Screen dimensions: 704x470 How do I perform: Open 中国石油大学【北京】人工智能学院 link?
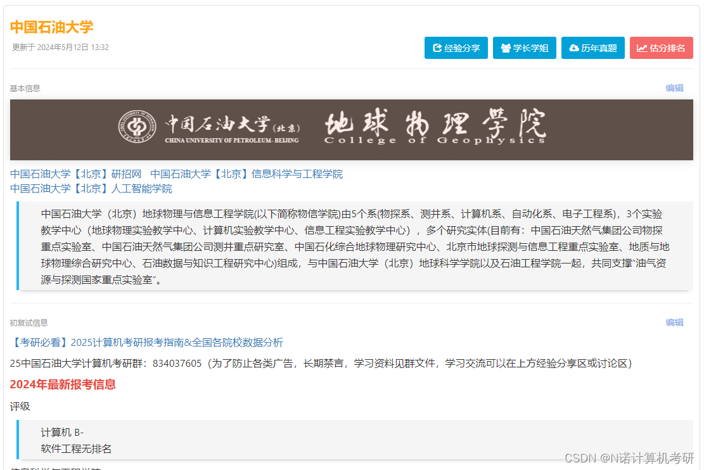[91, 189]
